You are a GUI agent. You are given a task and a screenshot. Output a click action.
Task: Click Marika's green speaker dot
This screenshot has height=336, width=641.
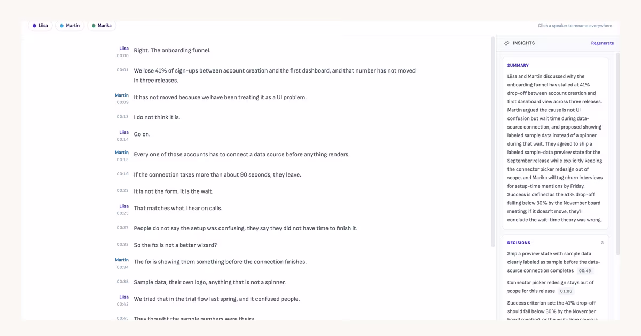93,26
